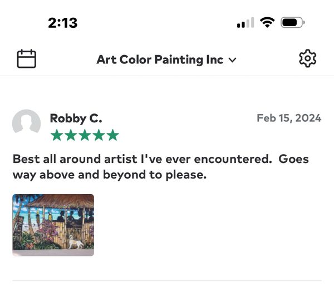The height and width of the screenshot is (287, 334).
Task: Open the tiki hut mural photo thumbnail
Action: 53,225
